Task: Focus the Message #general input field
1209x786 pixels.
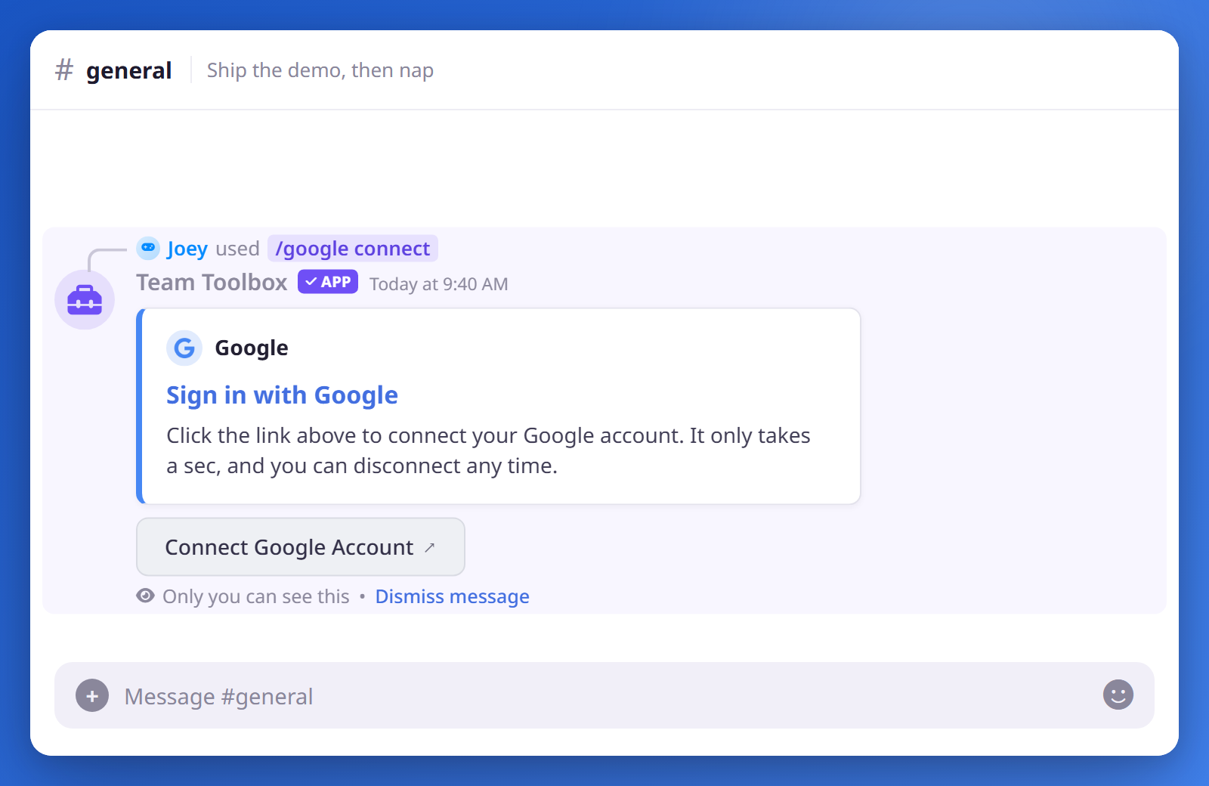Action: (x=604, y=695)
